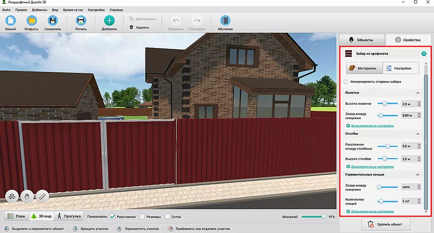The width and height of the screenshot is (434, 233).
Task: Open a project with the Открыть icon
Action: [32, 20]
